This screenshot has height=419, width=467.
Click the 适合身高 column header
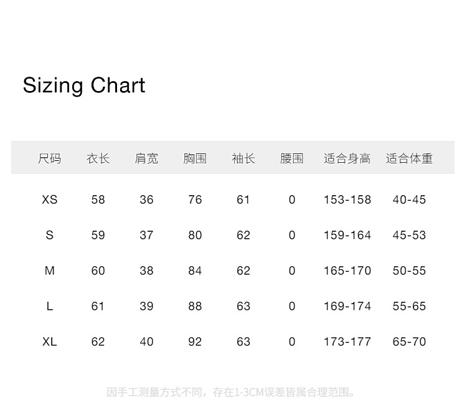tap(347, 158)
